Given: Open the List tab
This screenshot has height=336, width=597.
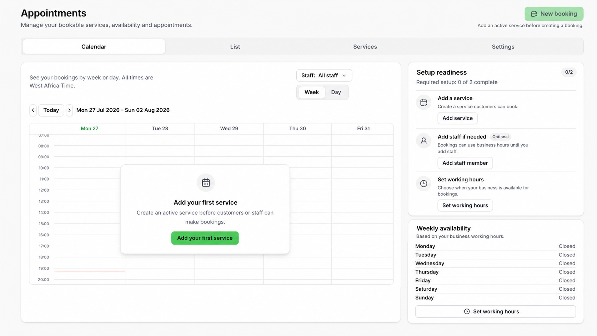Looking at the screenshot, I should coord(235,47).
